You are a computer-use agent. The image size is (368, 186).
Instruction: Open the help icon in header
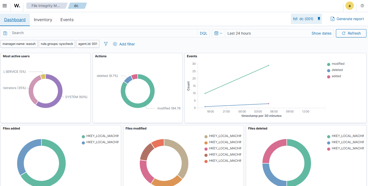pos(362,6)
